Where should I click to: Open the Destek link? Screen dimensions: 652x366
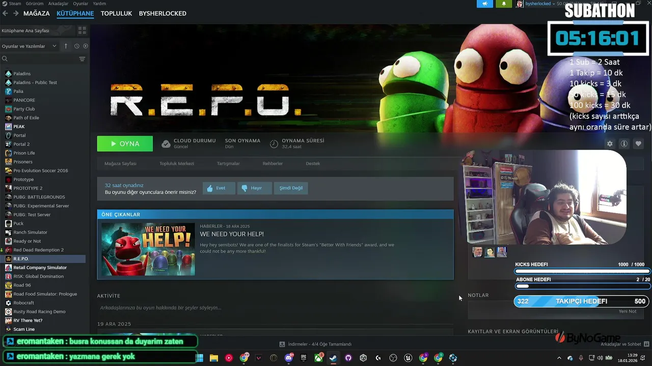coord(313,164)
